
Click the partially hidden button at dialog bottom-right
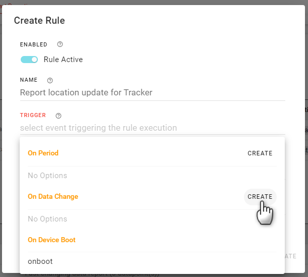tap(290, 256)
